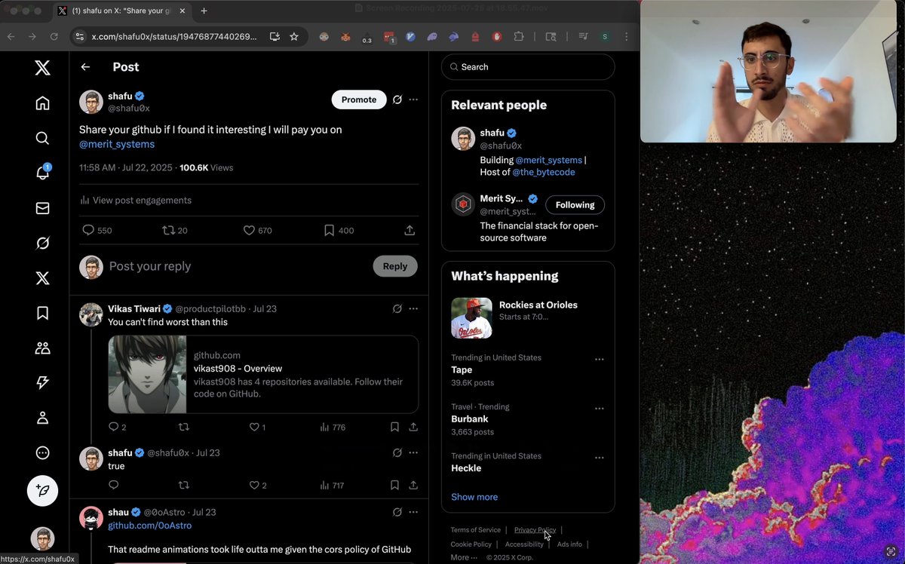View analytics showing 717 views
The height and width of the screenshot is (564, 905).
(x=332, y=485)
